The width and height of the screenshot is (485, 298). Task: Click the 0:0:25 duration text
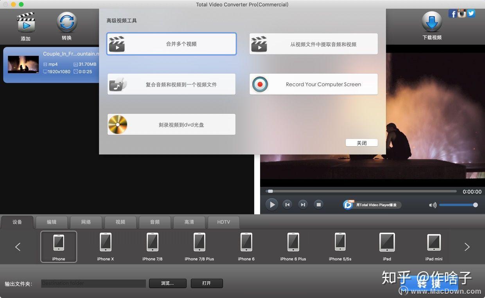(85, 72)
